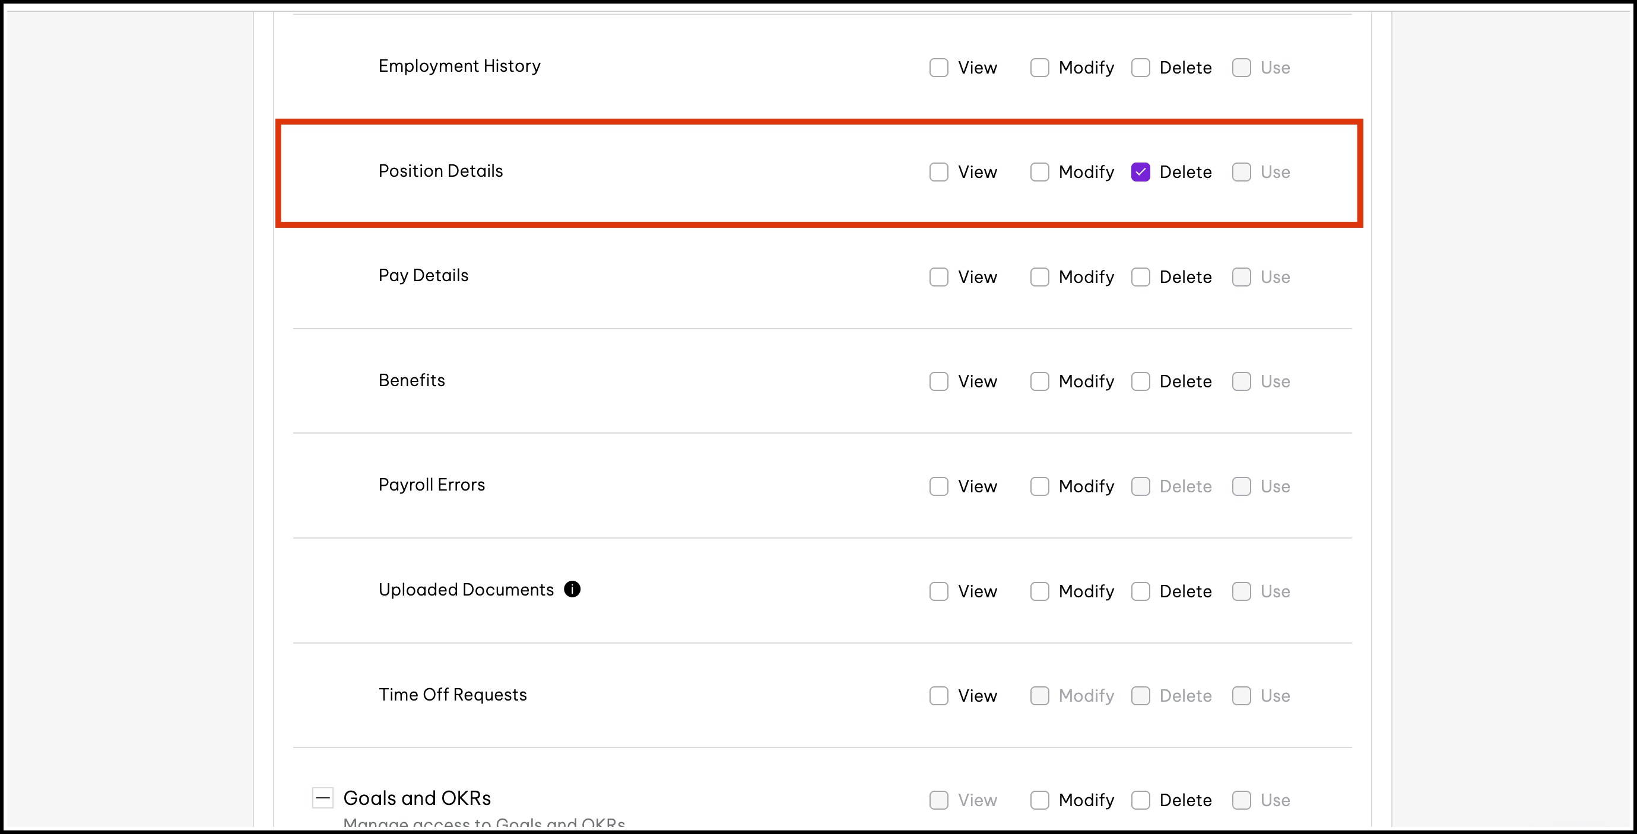
Task: Enable View permission for Position Details
Action: coord(938,172)
